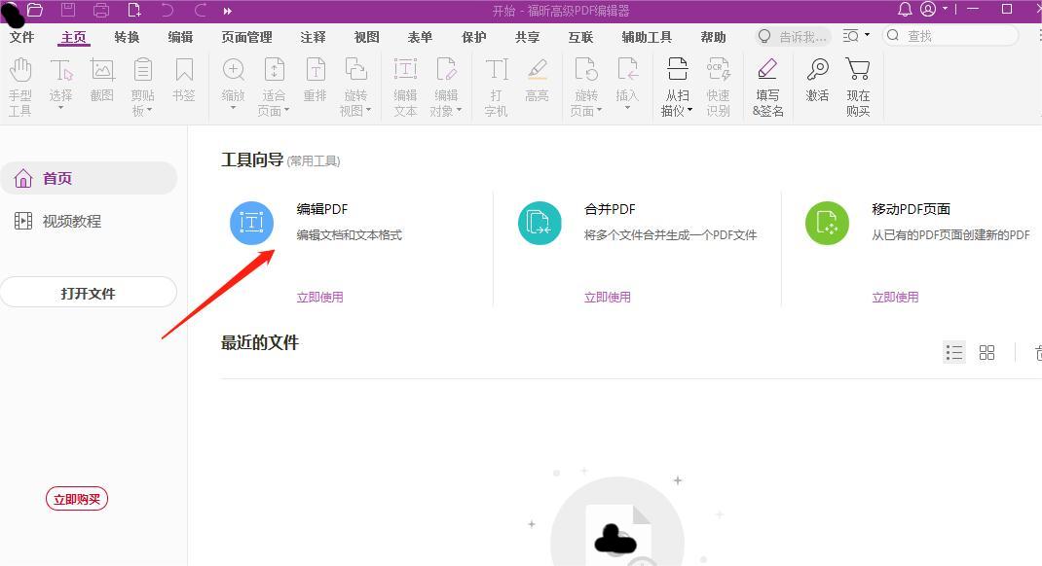Image resolution: width=1042 pixels, height=566 pixels.
Task: Select the 手型工具 (Hand tool)
Action: point(20,85)
